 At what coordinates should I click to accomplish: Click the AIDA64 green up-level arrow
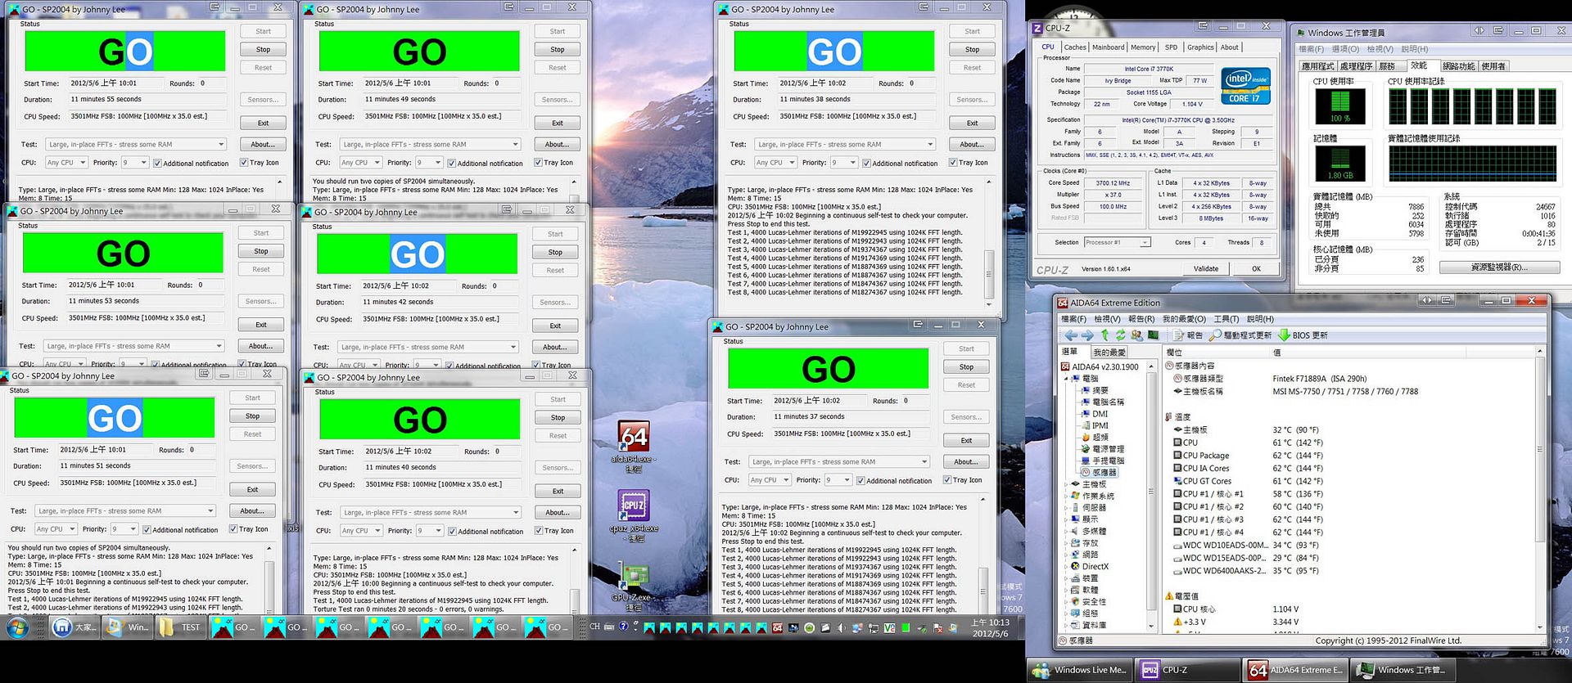tap(1104, 335)
